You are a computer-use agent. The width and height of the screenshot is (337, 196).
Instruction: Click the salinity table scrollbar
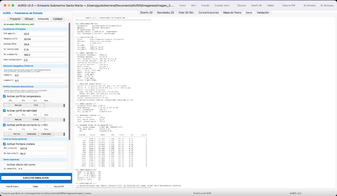coord(64,120)
